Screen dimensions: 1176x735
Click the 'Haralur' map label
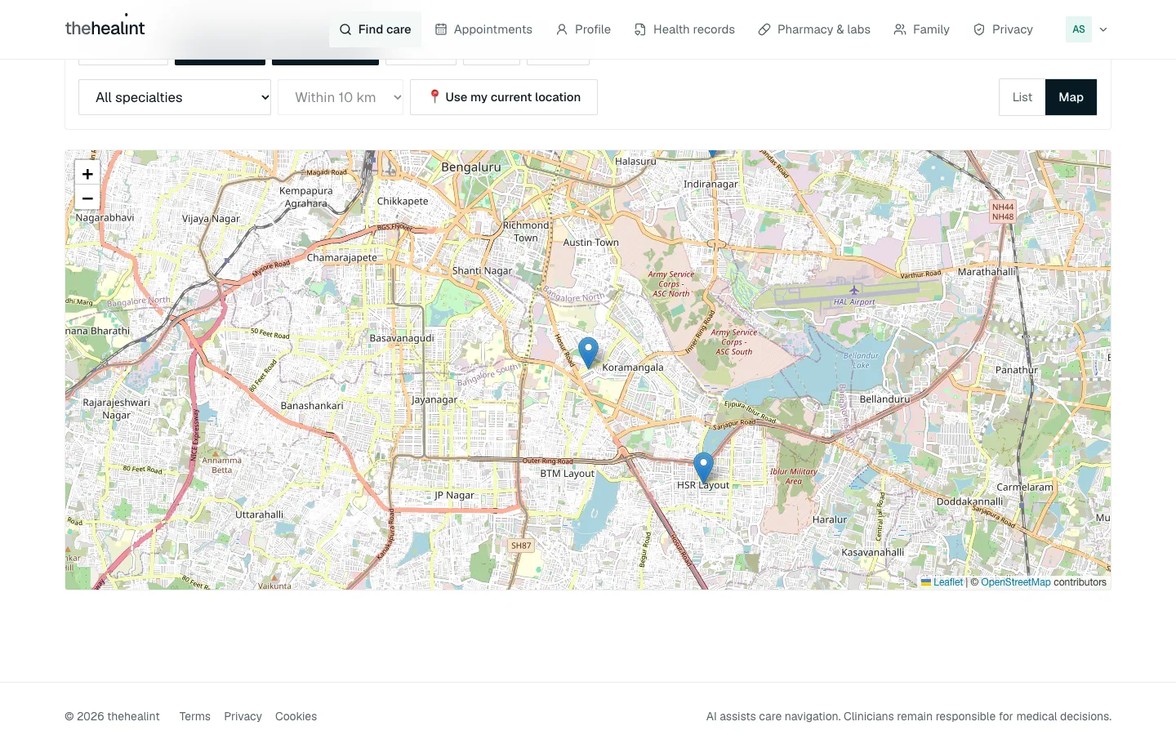click(830, 519)
